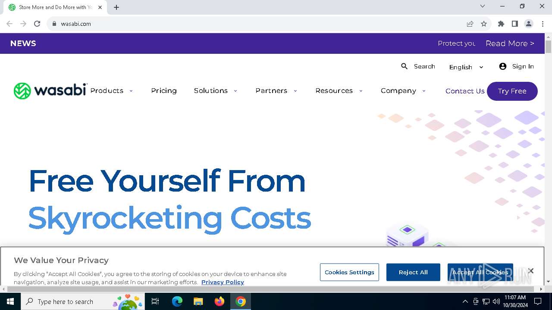Toggle the browser side panel icon
552x310 pixels.
514,24
